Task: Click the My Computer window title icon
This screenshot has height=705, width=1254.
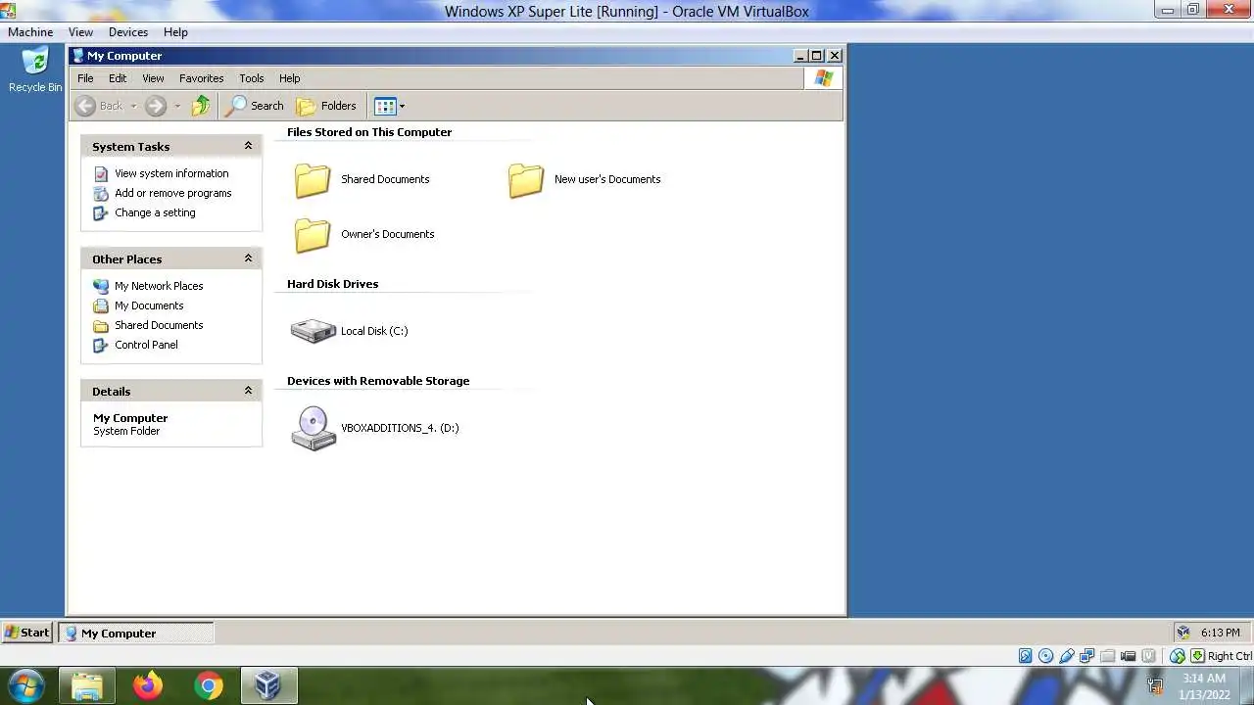Action: [78, 56]
